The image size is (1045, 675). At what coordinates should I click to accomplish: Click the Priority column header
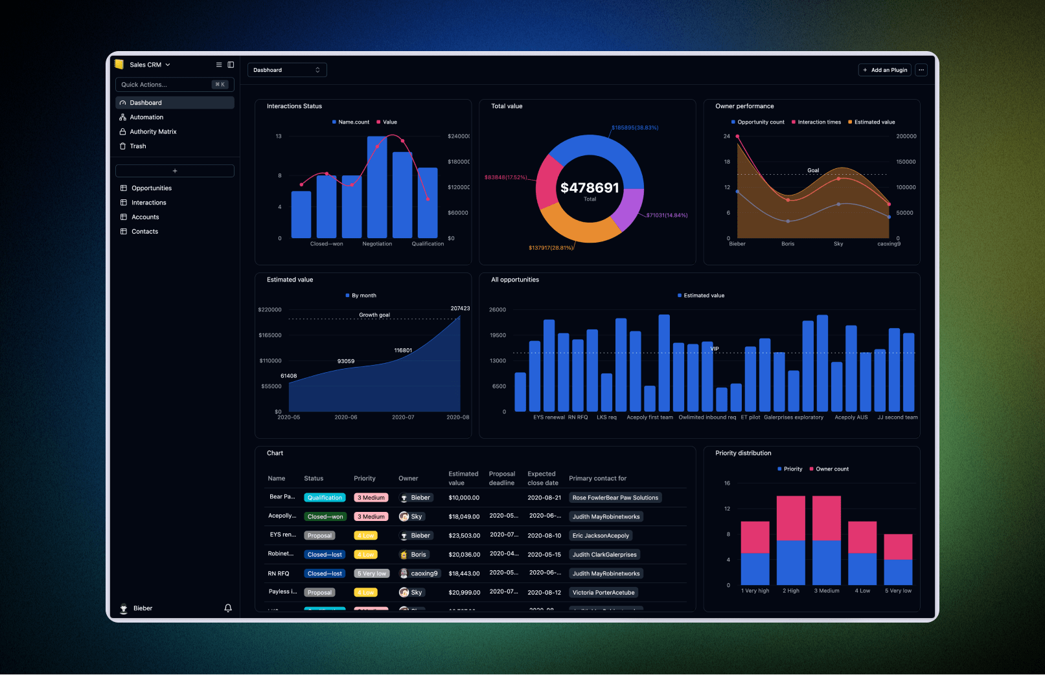tap(365, 478)
